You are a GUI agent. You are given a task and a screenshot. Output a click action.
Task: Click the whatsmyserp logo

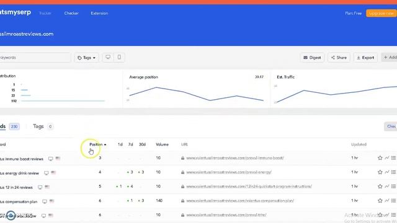point(15,12)
